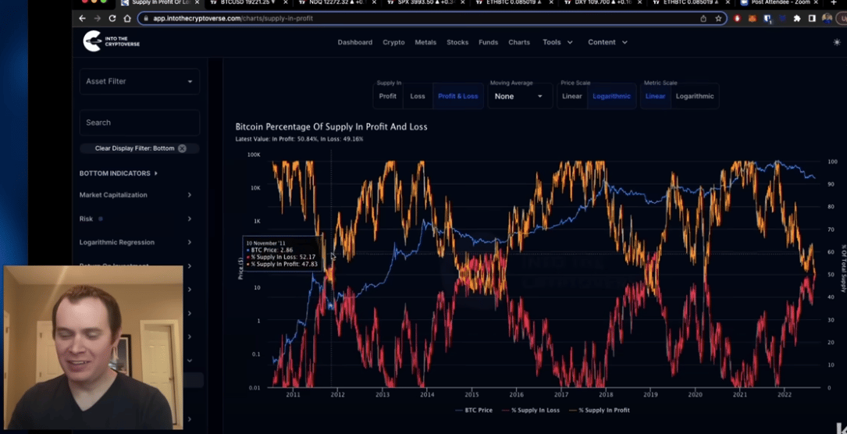Open Crypto in the top navigation
Image resolution: width=847 pixels, height=434 pixels.
point(393,42)
